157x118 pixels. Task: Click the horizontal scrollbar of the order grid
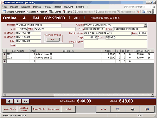click(x=78, y=95)
